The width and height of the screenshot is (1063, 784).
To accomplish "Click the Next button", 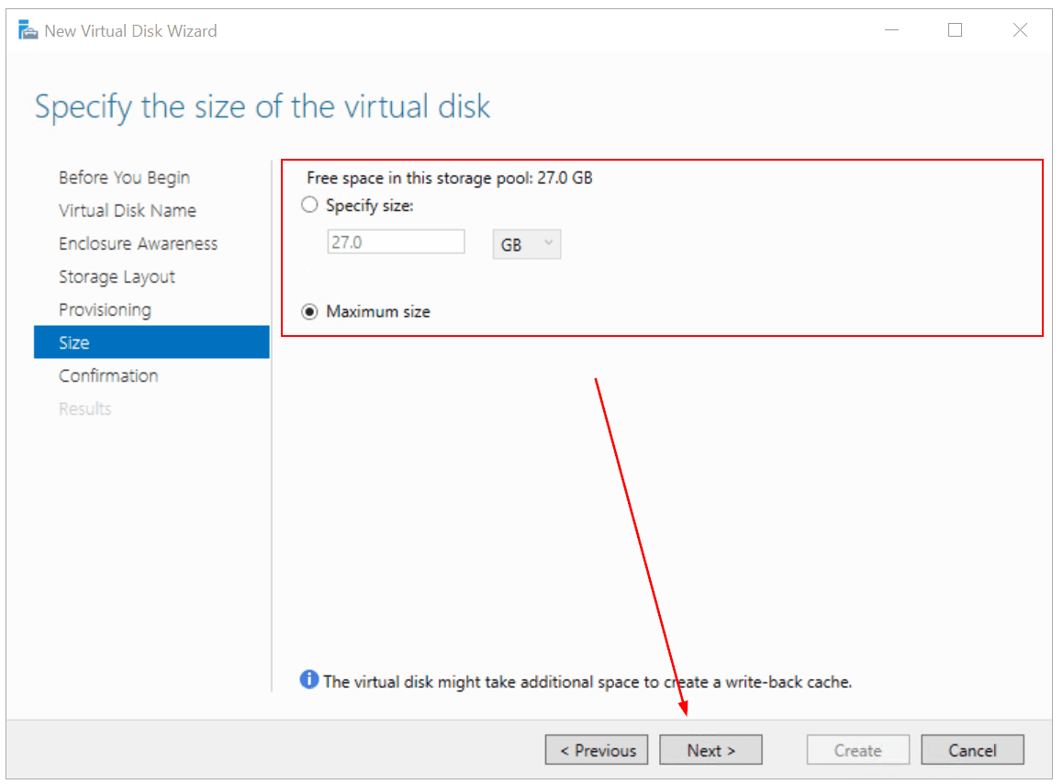I will (711, 750).
